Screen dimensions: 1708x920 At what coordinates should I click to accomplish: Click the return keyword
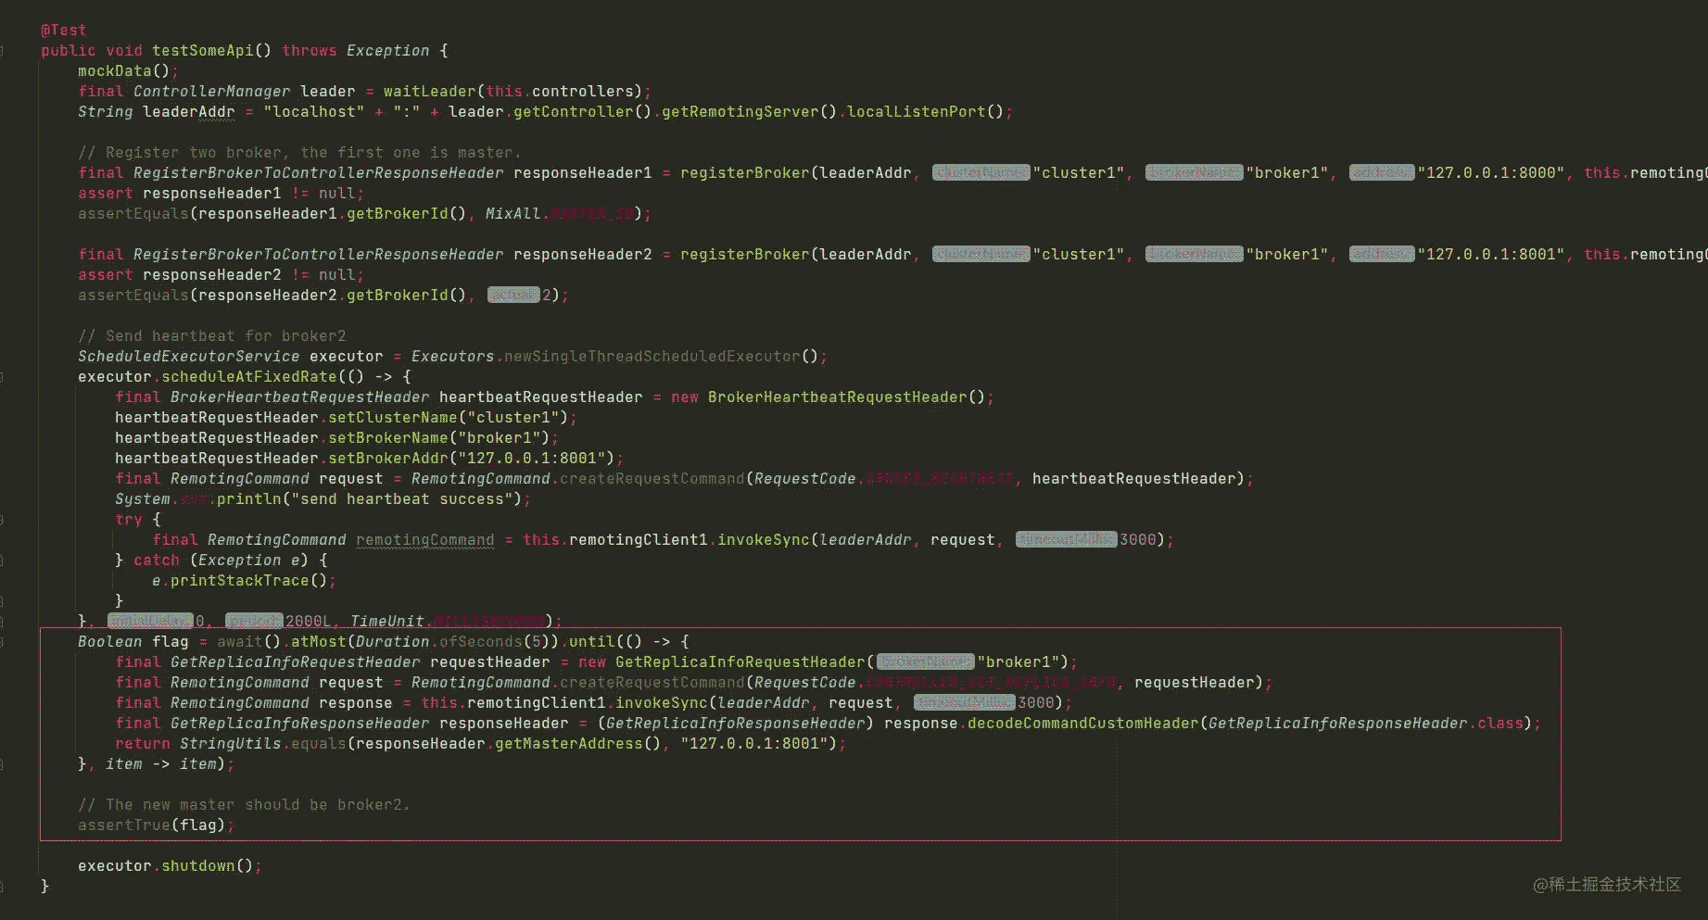tap(142, 744)
